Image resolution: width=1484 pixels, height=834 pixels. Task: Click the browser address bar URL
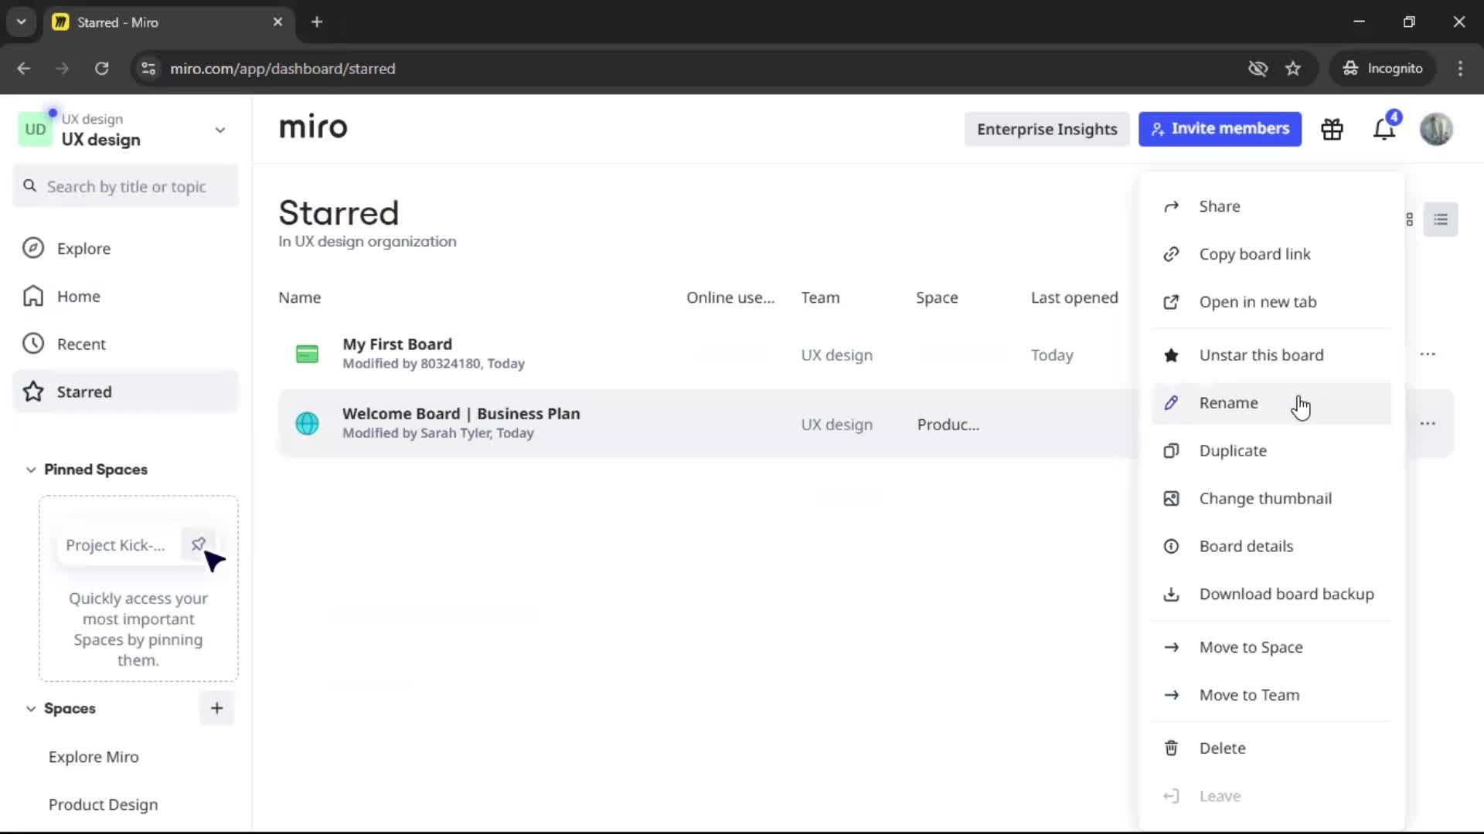tap(282, 69)
